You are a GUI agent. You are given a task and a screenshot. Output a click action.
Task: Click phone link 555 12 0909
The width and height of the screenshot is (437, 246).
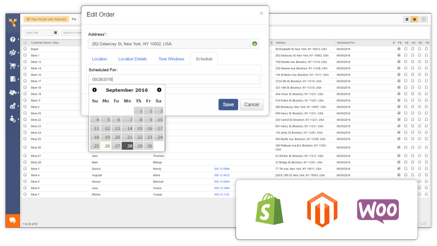(222, 169)
